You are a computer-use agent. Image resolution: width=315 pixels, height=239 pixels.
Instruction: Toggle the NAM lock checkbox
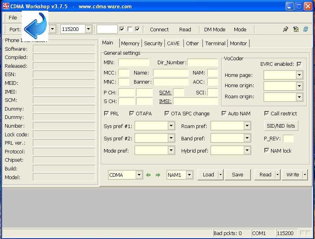(267, 151)
